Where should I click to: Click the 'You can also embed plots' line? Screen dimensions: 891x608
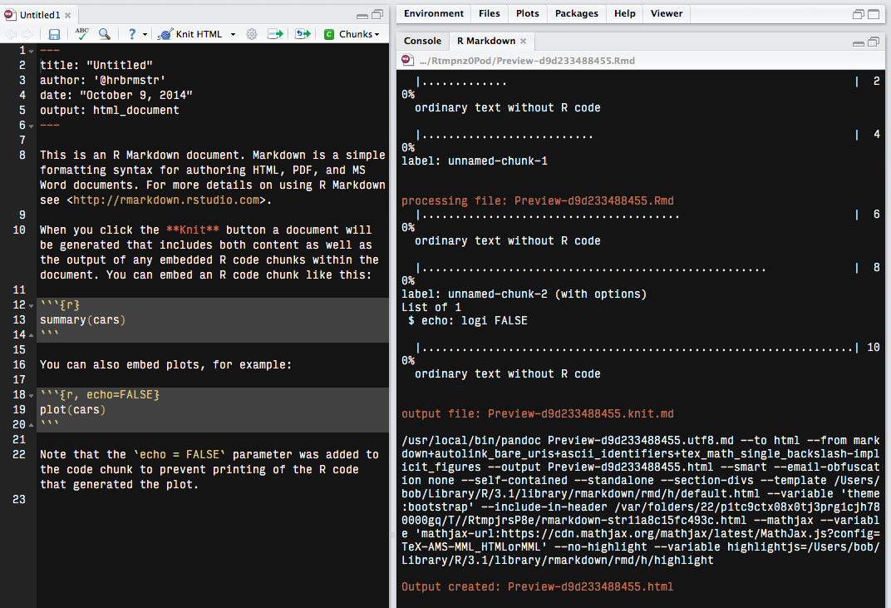pyautogui.click(x=165, y=364)
